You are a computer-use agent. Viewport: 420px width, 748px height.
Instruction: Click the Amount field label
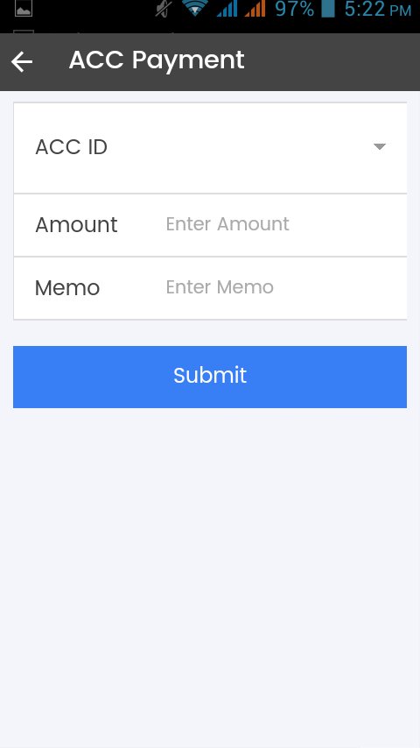click(x=76, y=225)
